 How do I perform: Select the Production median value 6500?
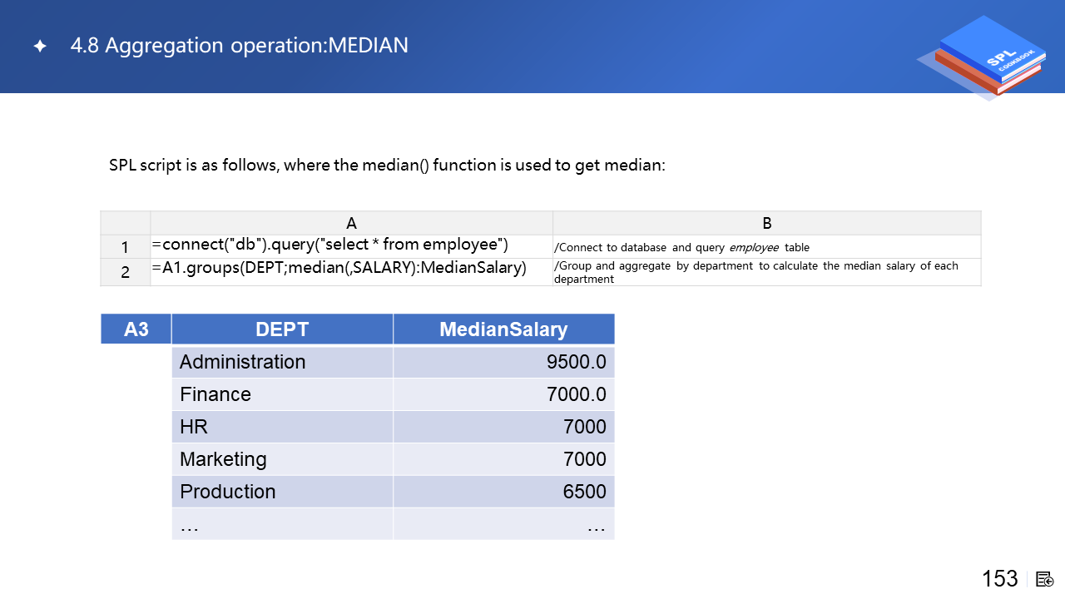tap(584, 492)
